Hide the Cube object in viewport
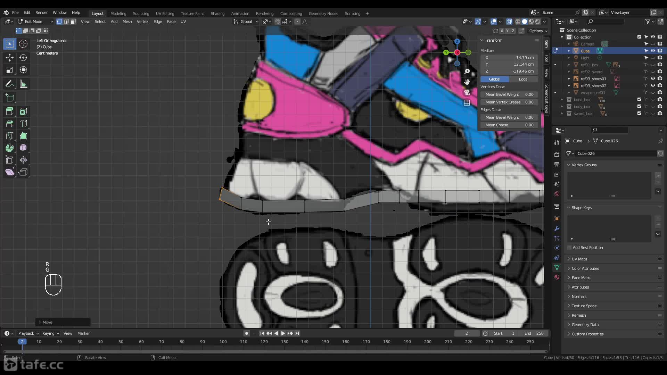 (x=653, y=51)
